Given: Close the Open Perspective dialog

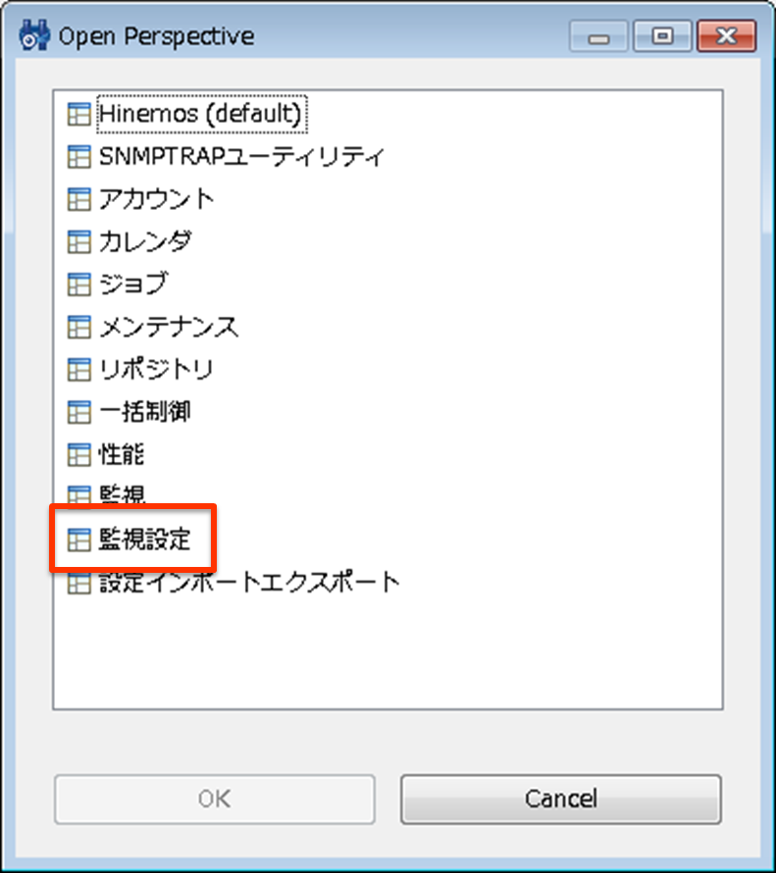Looking at the screenshot, I should point(726,36).
